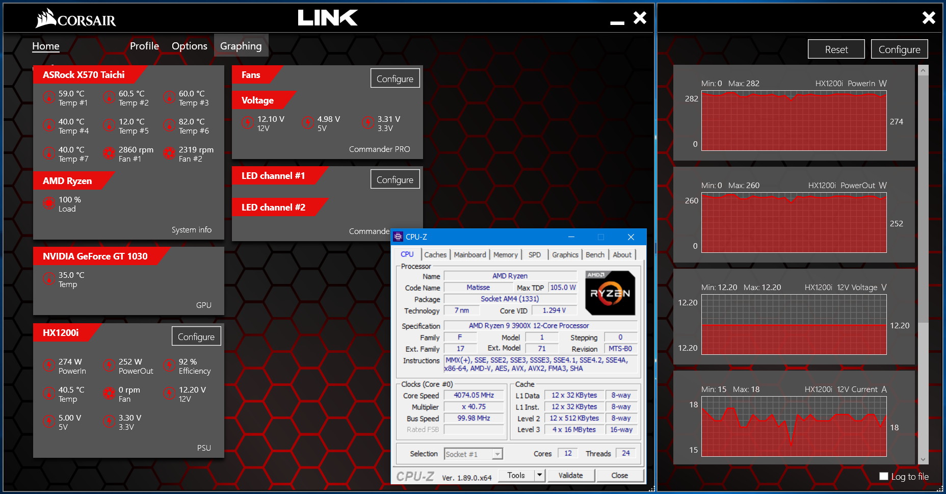Click the Temp #2 thermometer icon
Screen dimensions: 946x494
tap(109, 97)
